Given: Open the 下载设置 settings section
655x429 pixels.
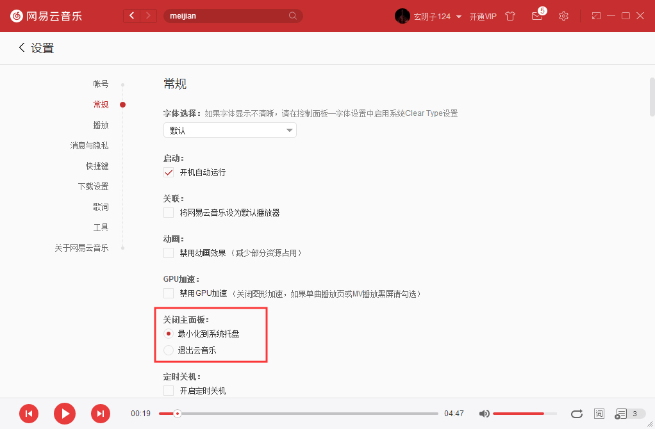Looking at the screenshot, I should pos(94,186).
